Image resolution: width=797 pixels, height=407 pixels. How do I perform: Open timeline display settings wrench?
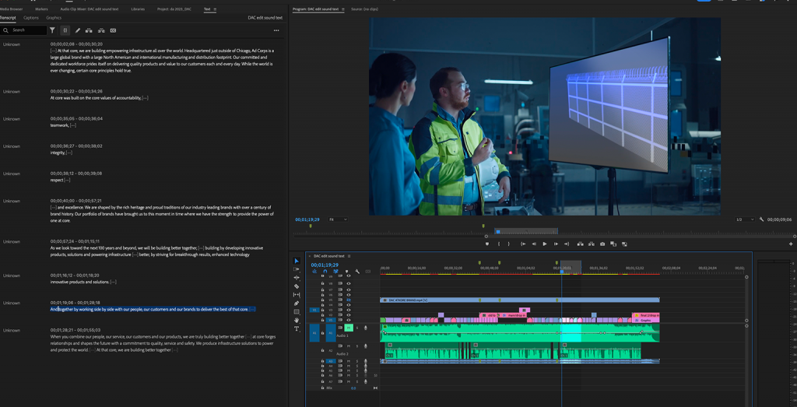coord(357,272)
